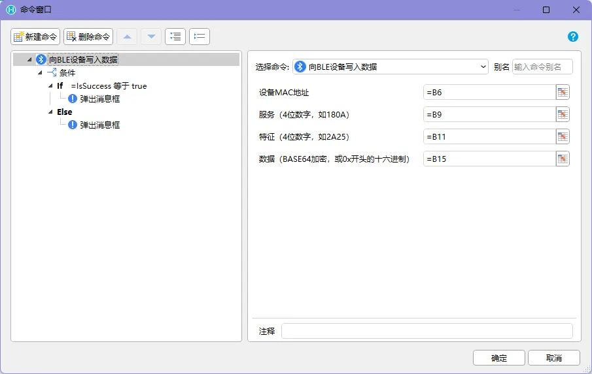592x374 pixels.
Task: Confirm with the 确定 button
Action: (x=498, y=358)
